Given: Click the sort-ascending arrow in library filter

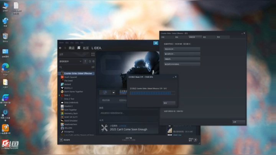Looking at the screenshot, I should click(85, 61).
